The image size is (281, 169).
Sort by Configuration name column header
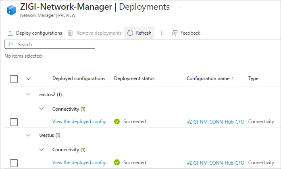tap(208, 78)
